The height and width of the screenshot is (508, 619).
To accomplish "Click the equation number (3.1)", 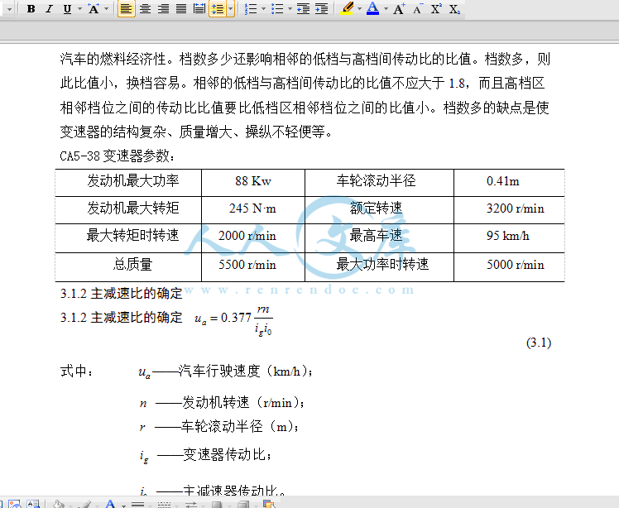I will (539, 343).
